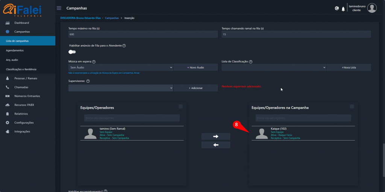This screenshot has width=385, height=192.
Task: Open the notifications bell icon
Action: coord(343,9)
